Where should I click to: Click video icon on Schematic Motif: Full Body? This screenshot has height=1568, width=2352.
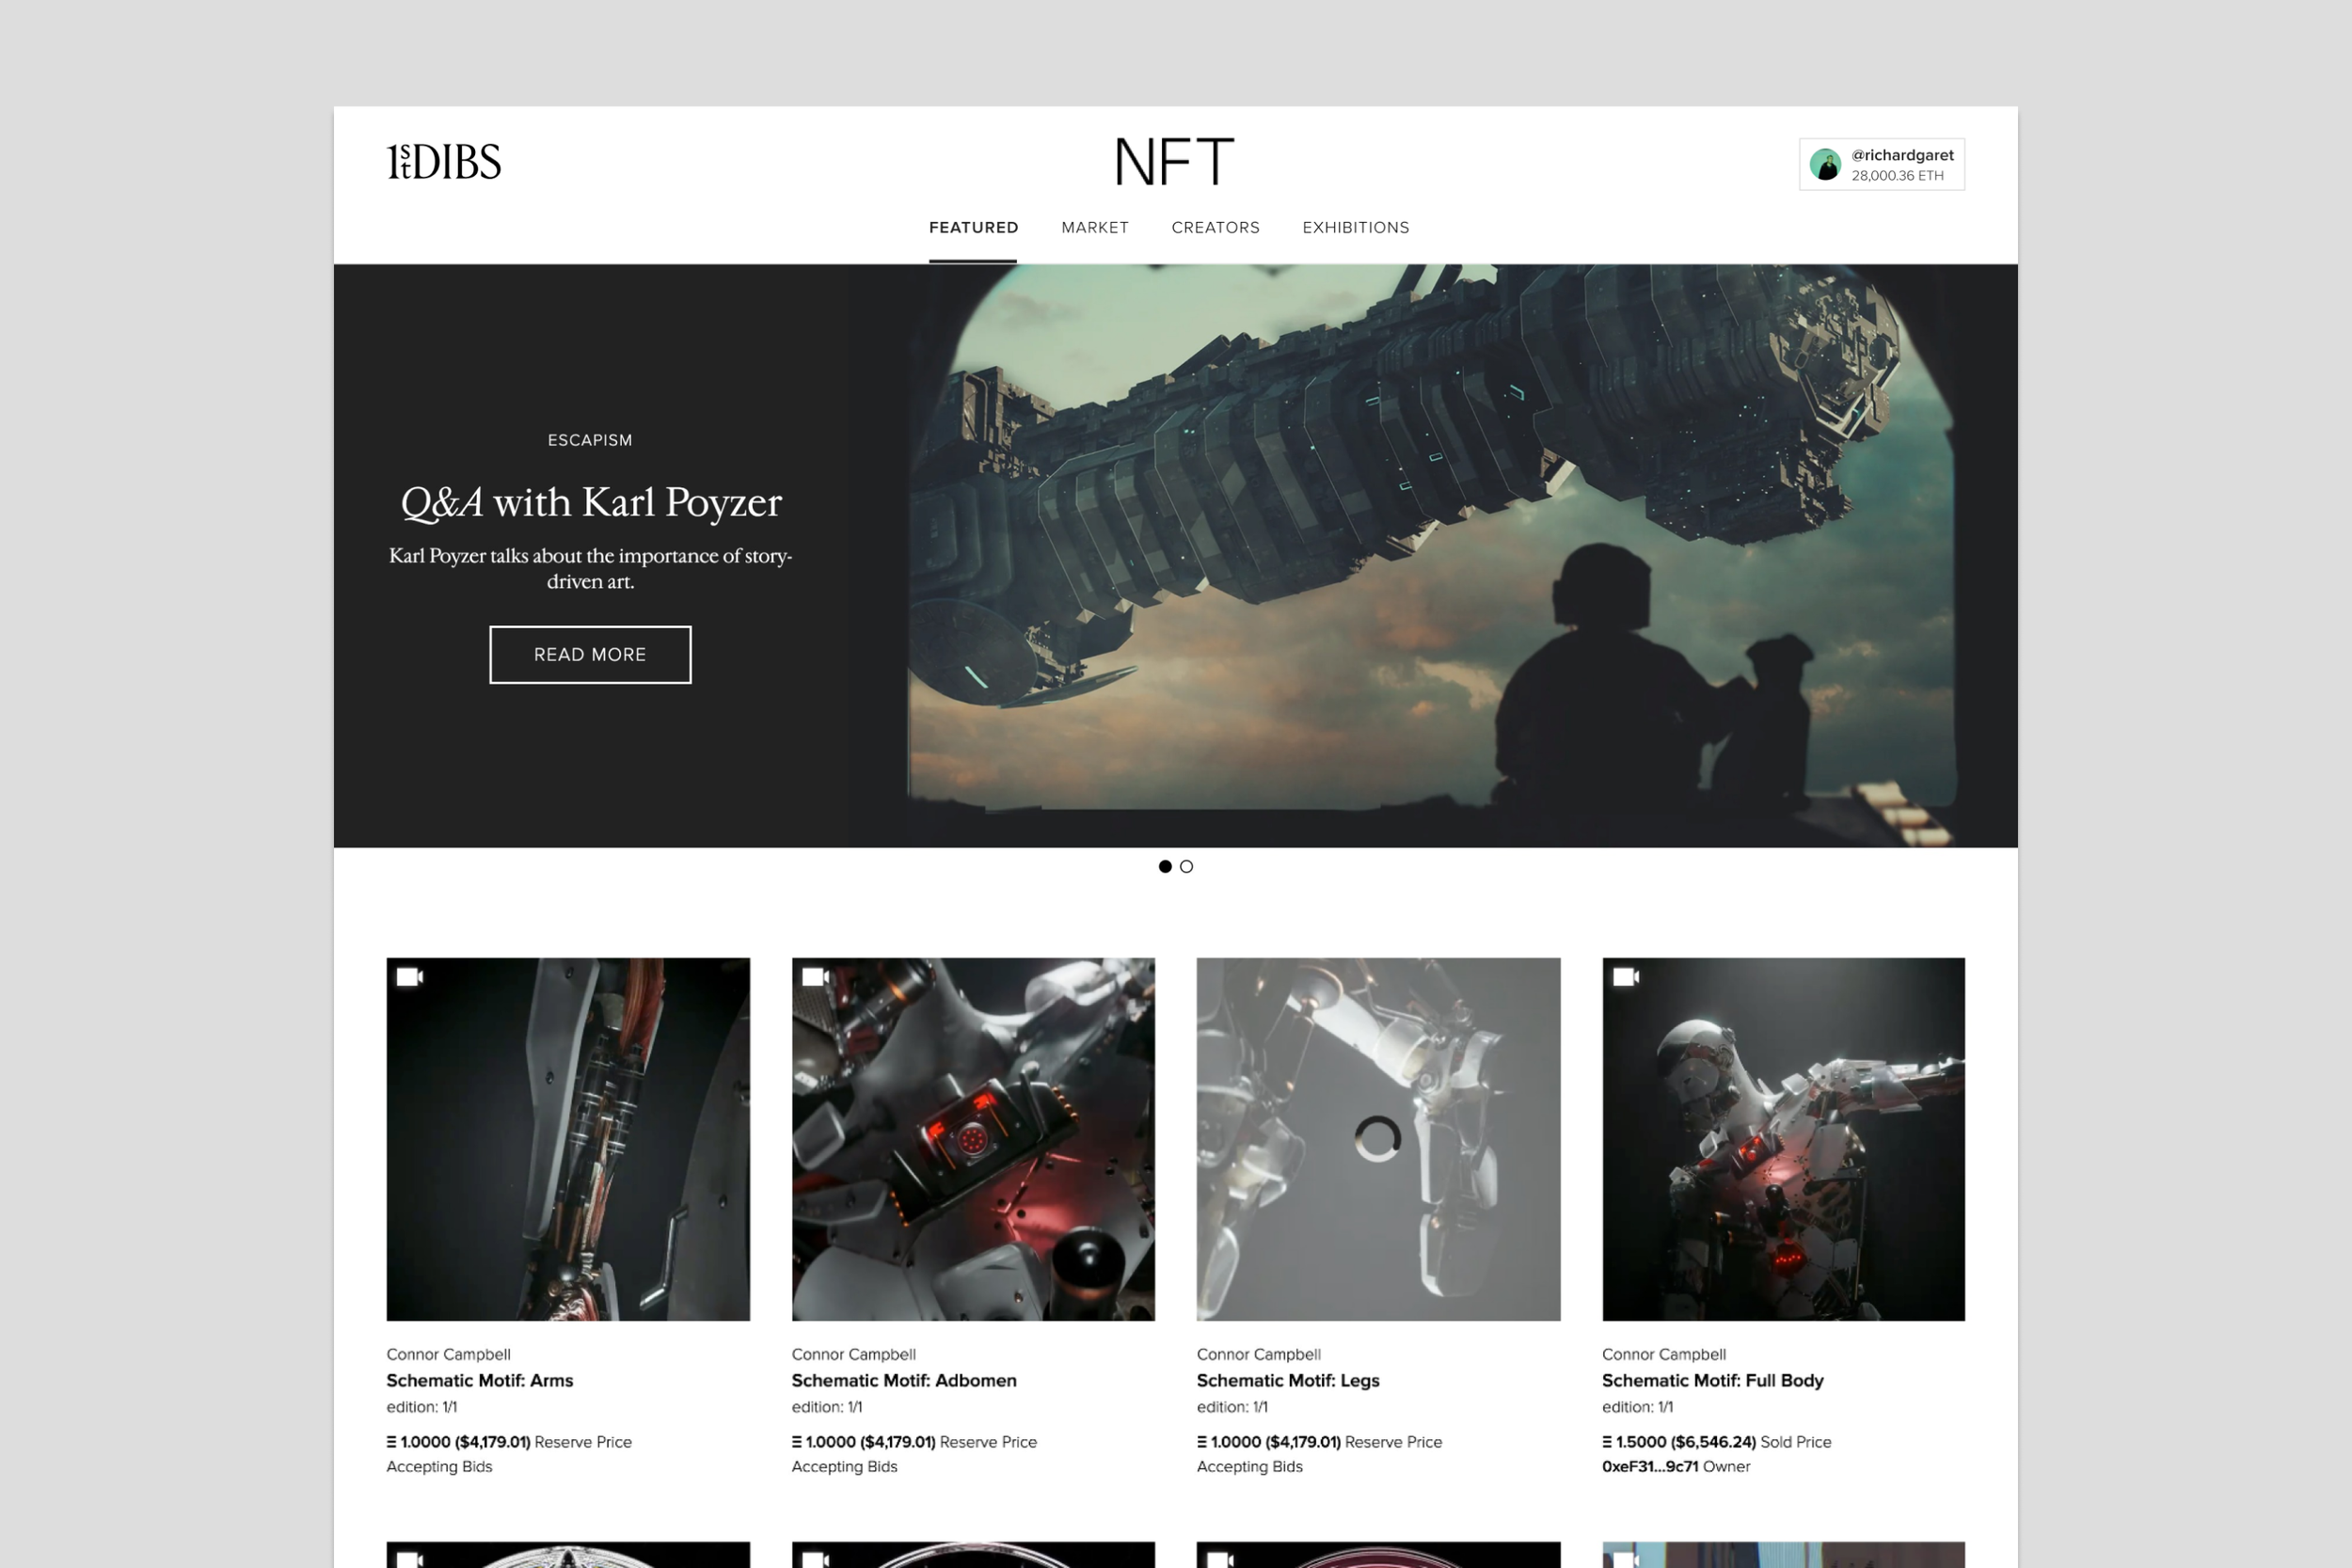tap(1626, 977)
